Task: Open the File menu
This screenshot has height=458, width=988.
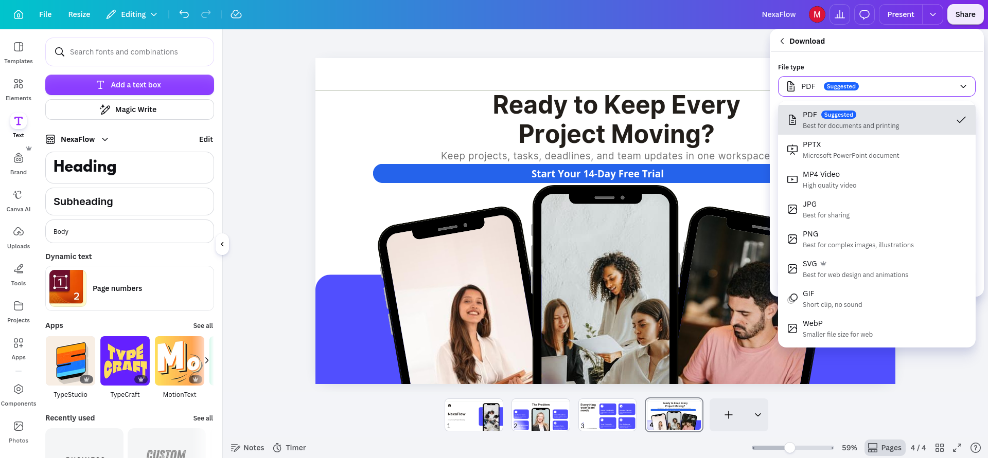Action: click(x=45, y=14)
